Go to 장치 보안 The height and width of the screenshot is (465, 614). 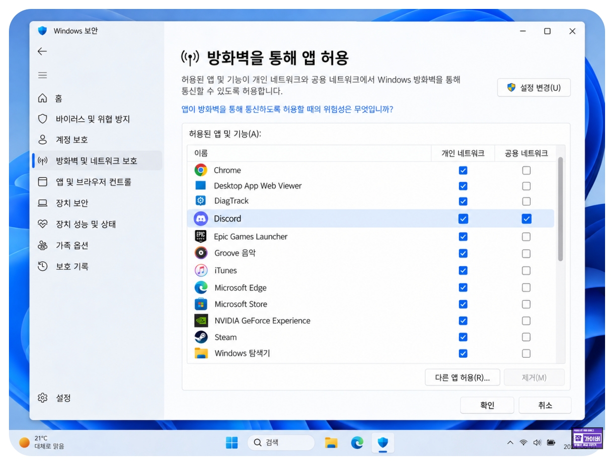tap(97, 203)
